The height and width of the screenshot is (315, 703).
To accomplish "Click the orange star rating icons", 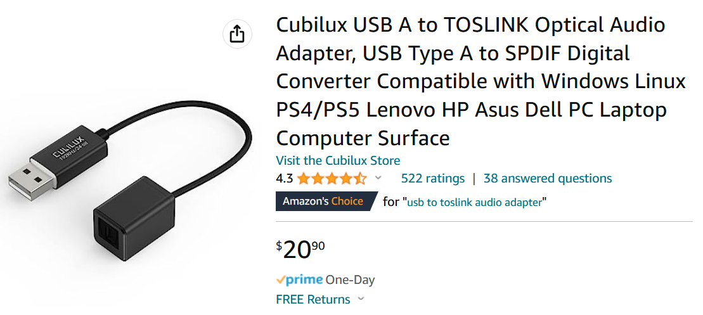I will [x=331, y=179].
